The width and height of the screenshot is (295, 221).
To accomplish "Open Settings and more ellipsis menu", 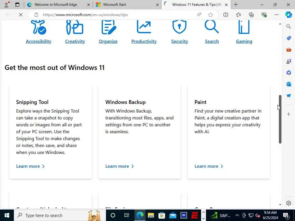I will [x=276, y=15].
